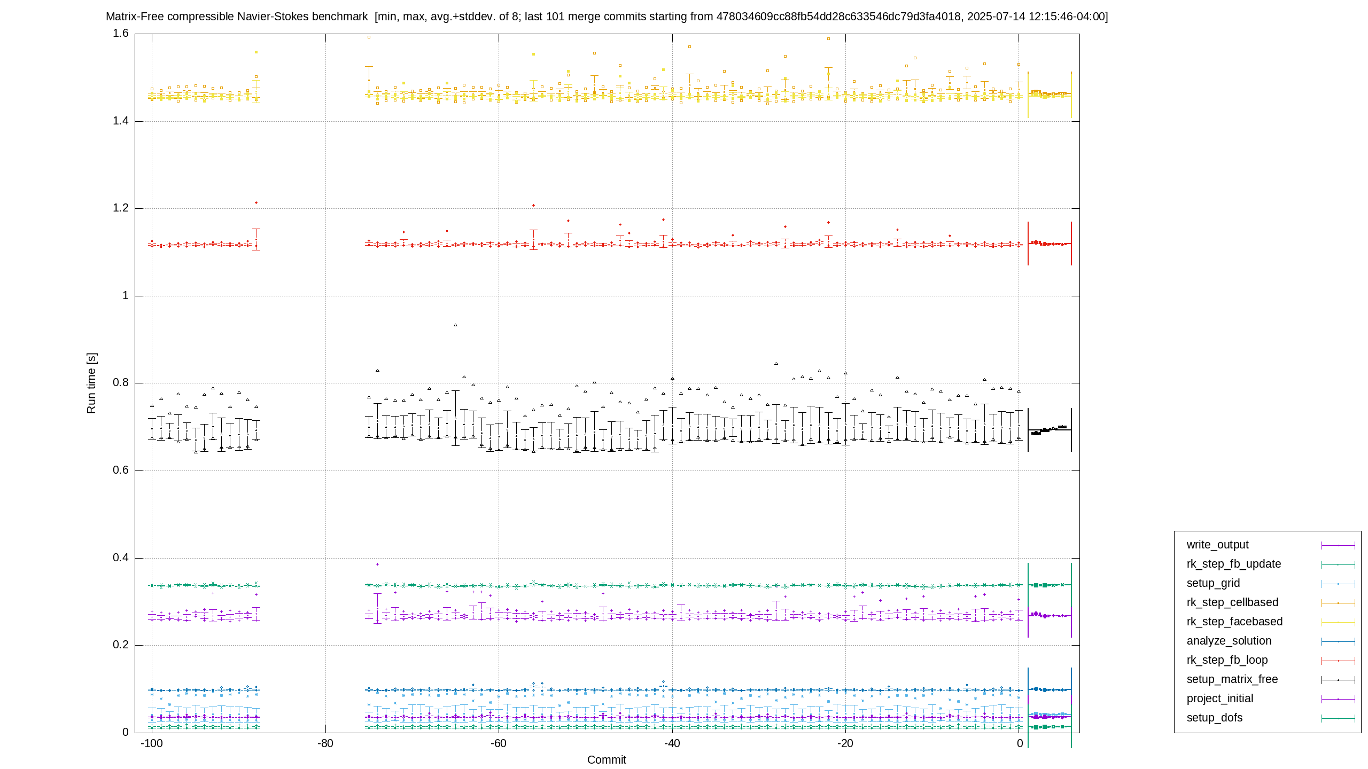Click the black setup_matrix_free legend line sample
This screenshot has height=769, width=1368.
1338,680
